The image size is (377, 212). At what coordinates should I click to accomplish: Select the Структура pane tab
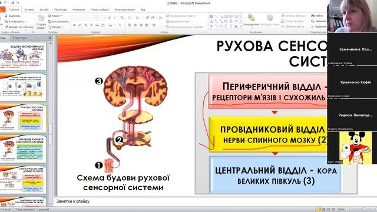pos(19,38)
